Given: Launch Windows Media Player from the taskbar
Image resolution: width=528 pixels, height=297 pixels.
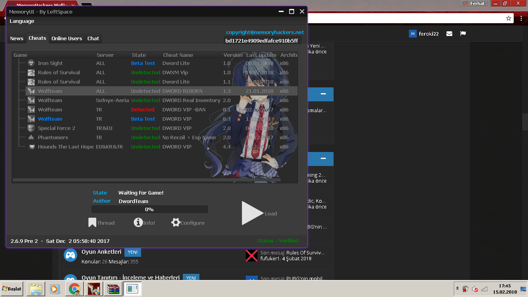Looking at the screenshot, I should pos(55,289).
